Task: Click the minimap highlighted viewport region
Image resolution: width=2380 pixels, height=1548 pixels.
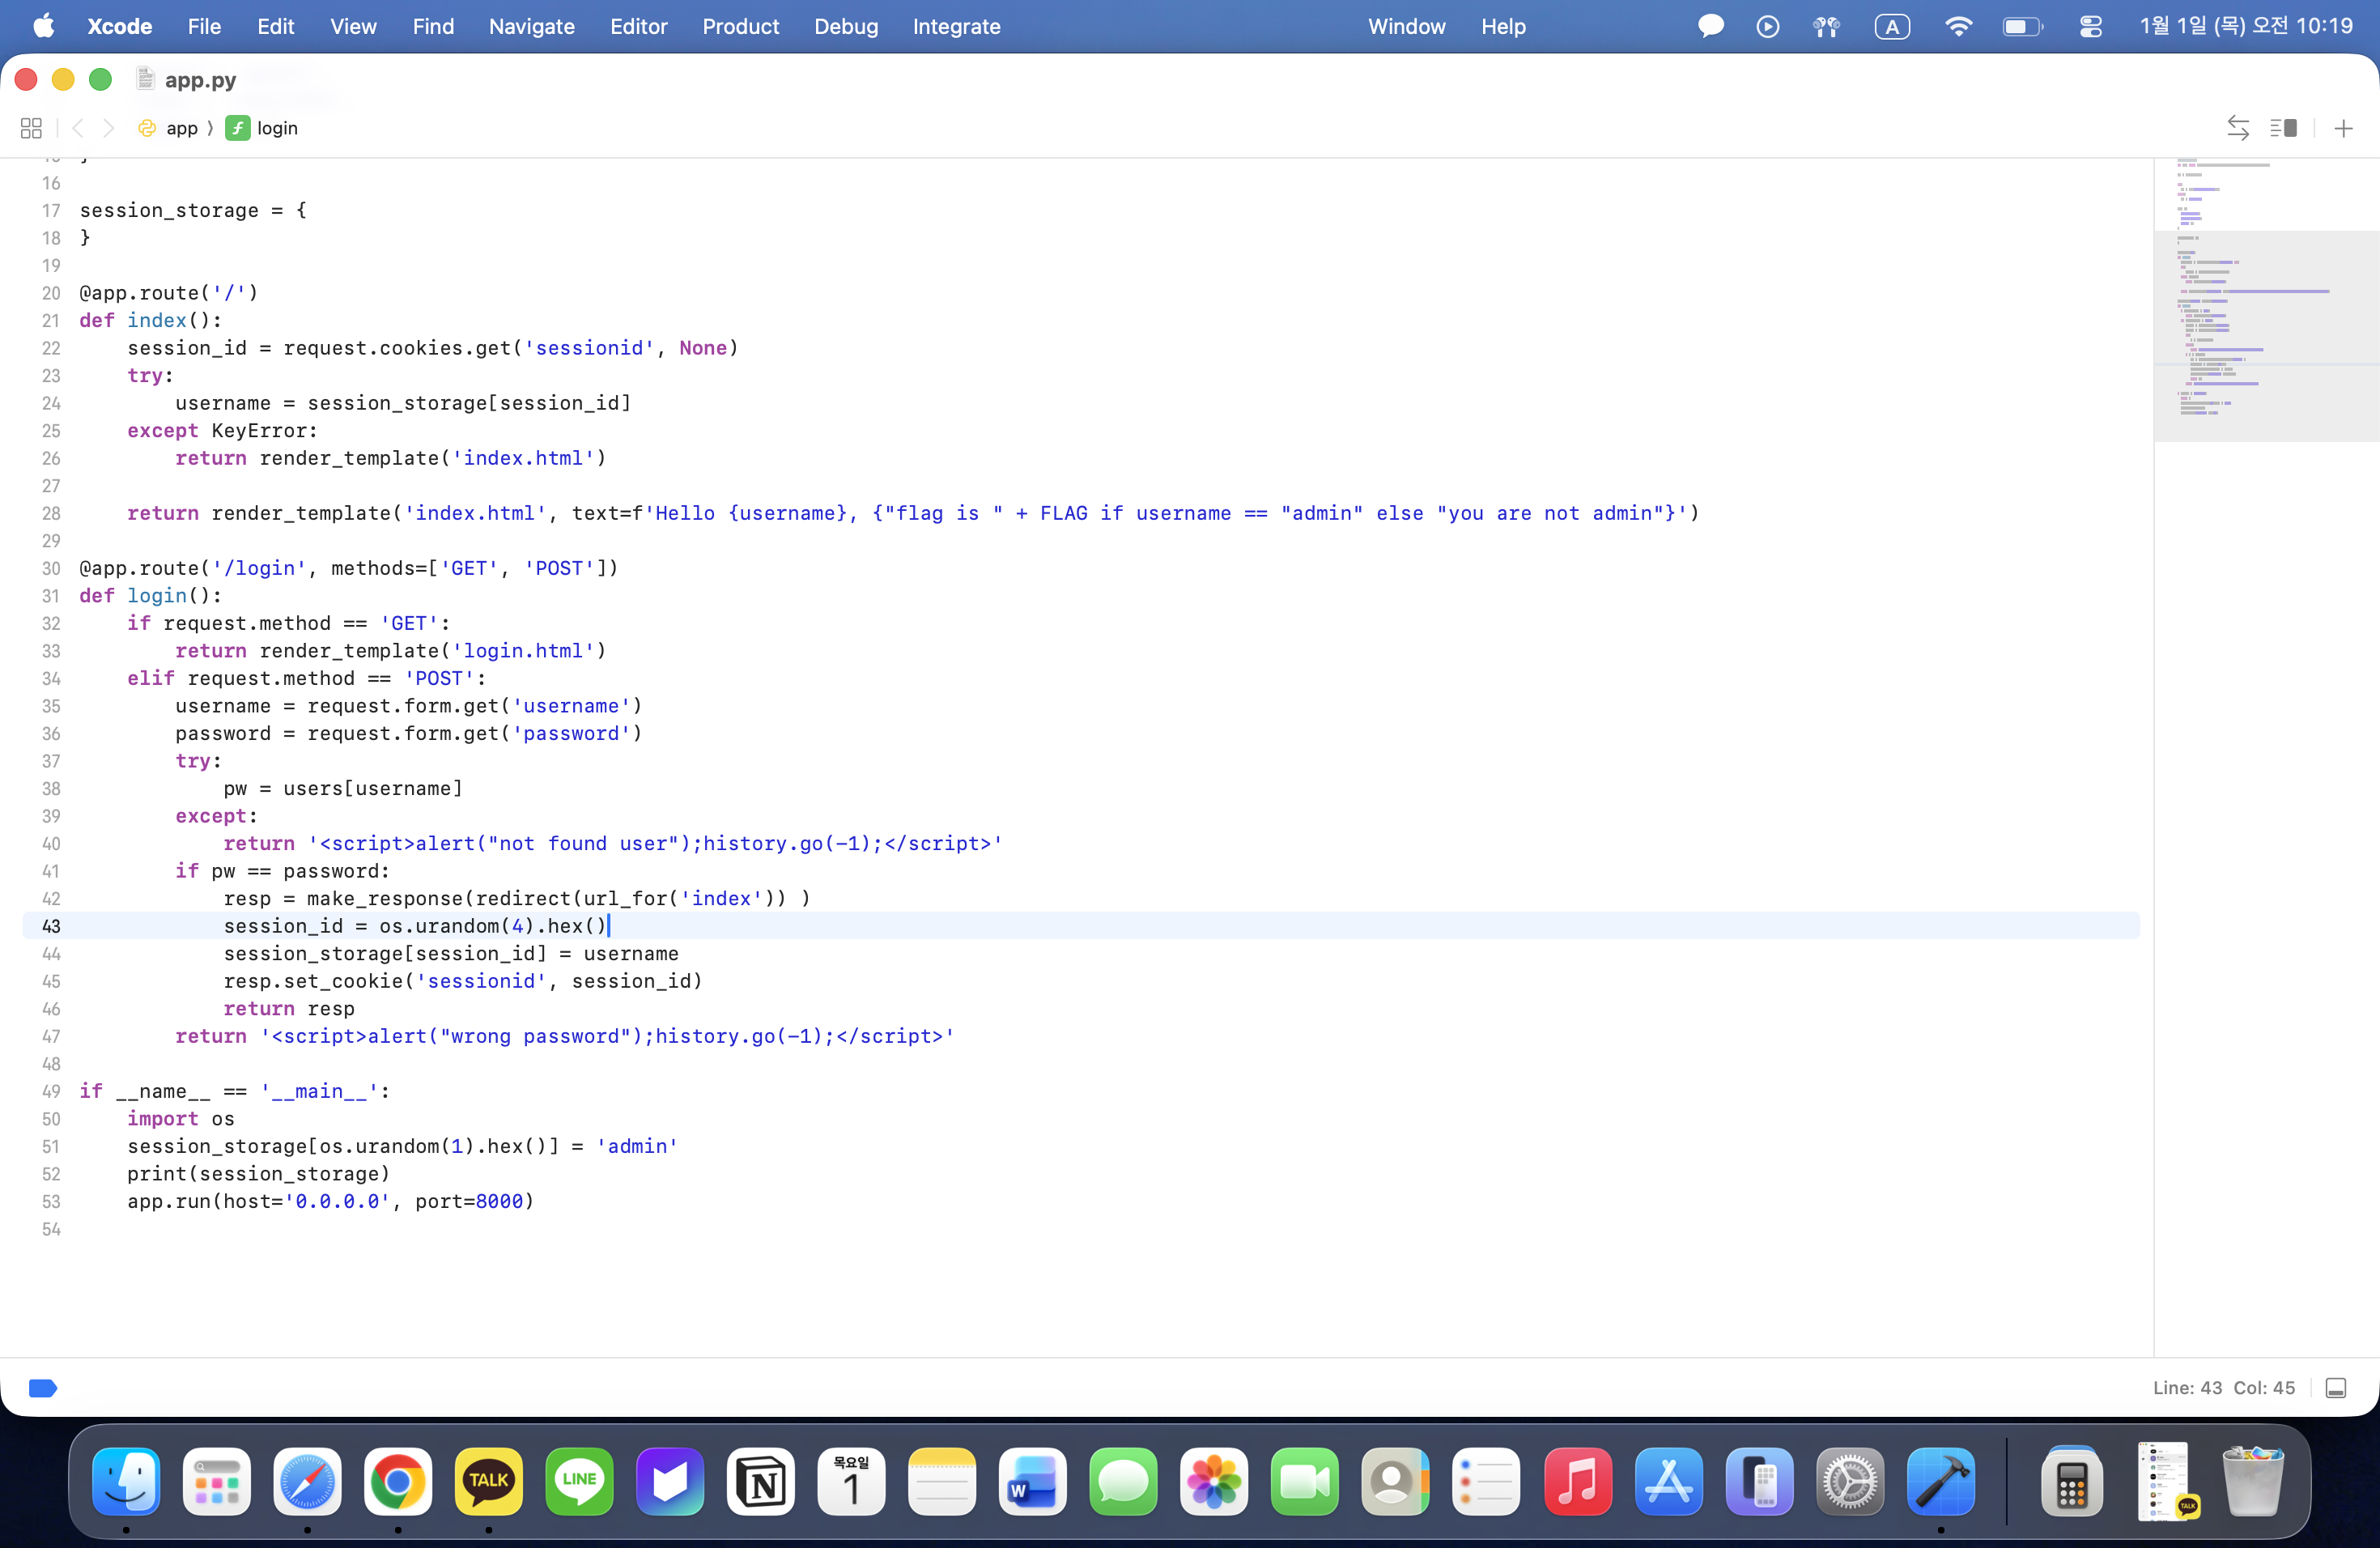Action: point(2266,335)
